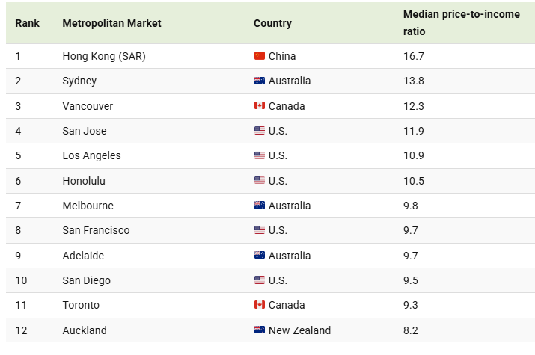The width and height of the screenshot is (535, 355).
Task: Click the New Zealand flag in Auckland row
Action: click(260, 330)
